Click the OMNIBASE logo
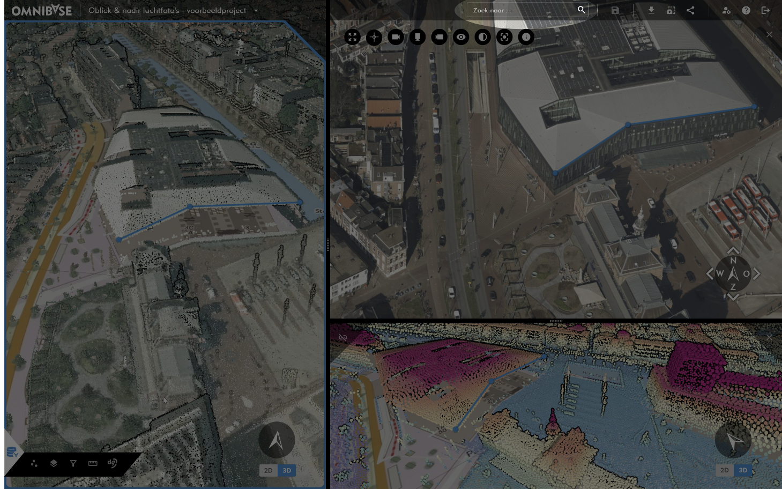The height and width of the screenshot is (489, 782). click(42, 11)
